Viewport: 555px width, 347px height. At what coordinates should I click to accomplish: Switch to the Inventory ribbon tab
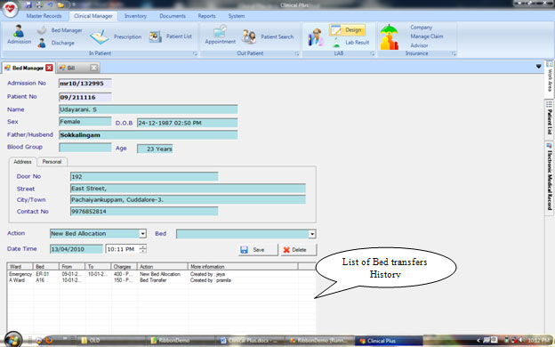pos(135,16)
